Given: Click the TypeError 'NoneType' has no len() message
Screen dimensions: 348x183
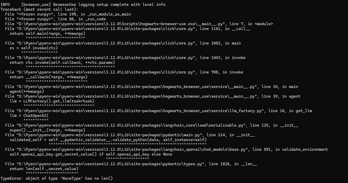Looking at the screenshot, I should [56, 178].
